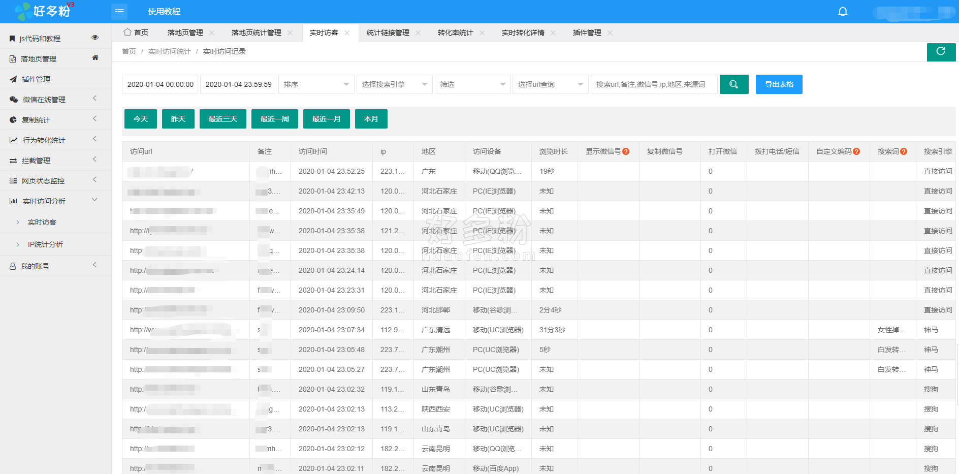Click the help icon beside 显示微信号
Screen dimensions: 959x474
[626, 151]
